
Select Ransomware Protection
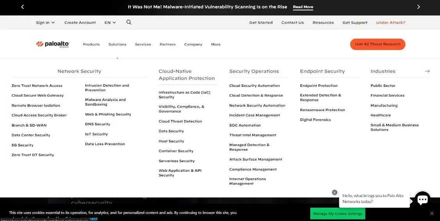click(322, 110)
